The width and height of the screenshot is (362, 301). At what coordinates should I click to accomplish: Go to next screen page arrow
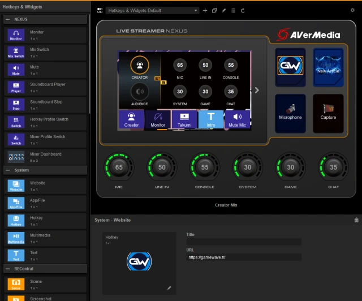coord(257,91)
